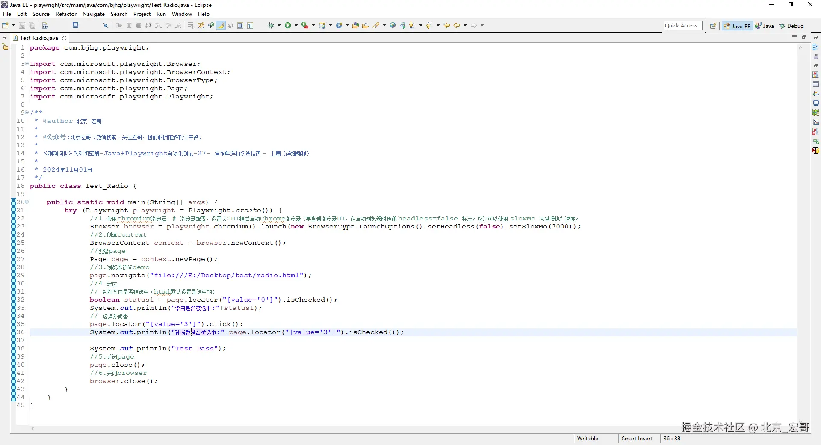Select the Test_Radio.java editor tab
Viewport: 821px width, 445px height.
[x=38, y=38]
